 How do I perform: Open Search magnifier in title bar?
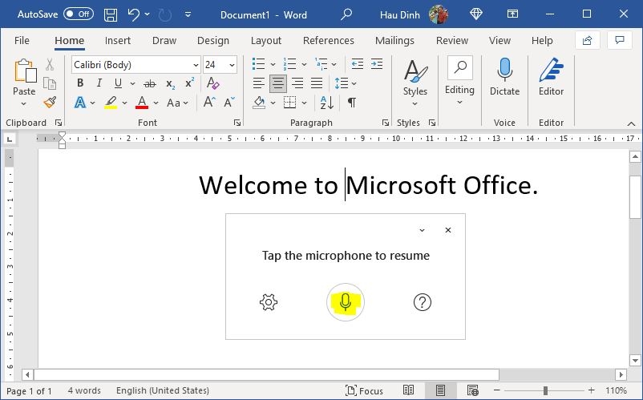[x=346, y=14]
